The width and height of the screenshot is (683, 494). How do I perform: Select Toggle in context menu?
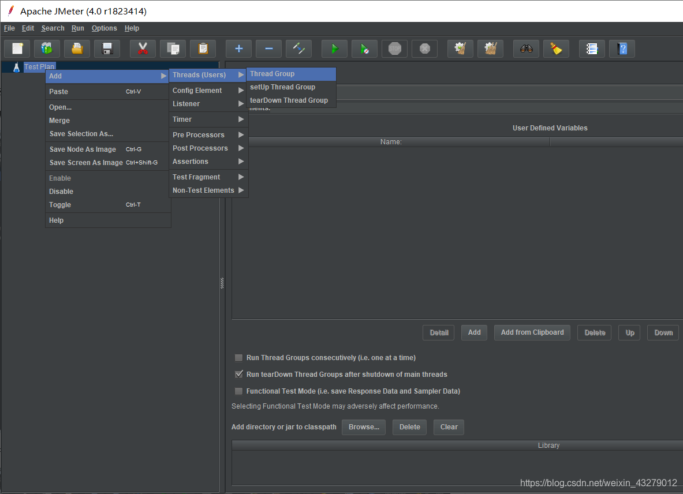107,204
